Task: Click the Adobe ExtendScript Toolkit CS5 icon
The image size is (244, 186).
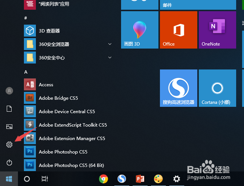Action: coord(30,125)
